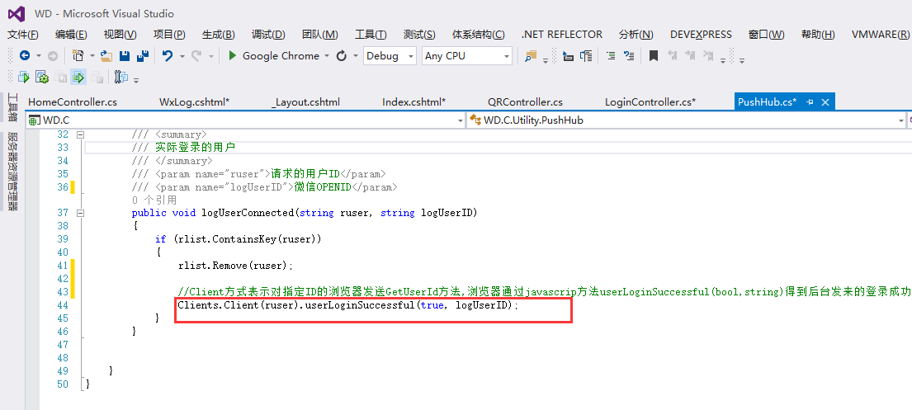Click the '0 个引用' references link

point(154,200)
